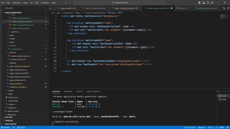Click unsaved dot on table.component.html tab
The width and height of the screenshot is (230, 129).
click(171, 8)
